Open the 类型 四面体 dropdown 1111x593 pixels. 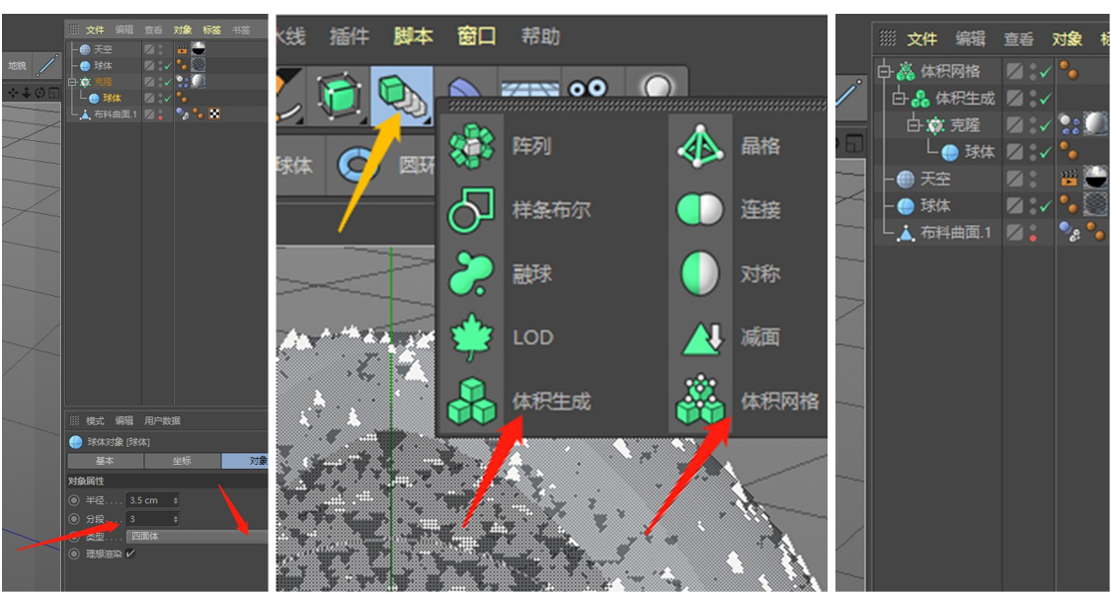pyautogui.click(x=197, y=537)
